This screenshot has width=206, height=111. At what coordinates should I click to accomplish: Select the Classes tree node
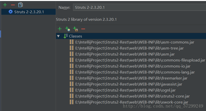point(131,36)
